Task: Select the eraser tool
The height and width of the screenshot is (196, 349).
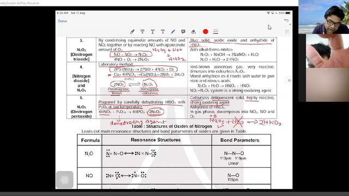Action: tap(194, 32)
